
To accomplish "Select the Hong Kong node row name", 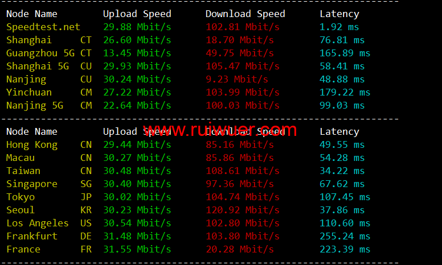I will (32, 144).
